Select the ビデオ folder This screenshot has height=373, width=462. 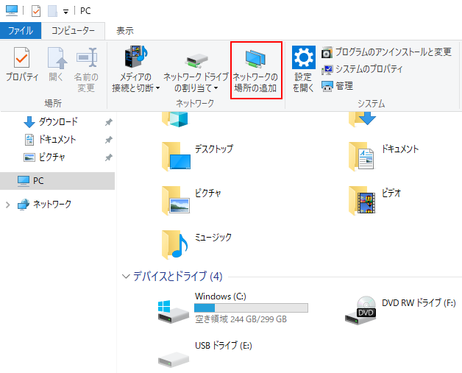(374, 201)
